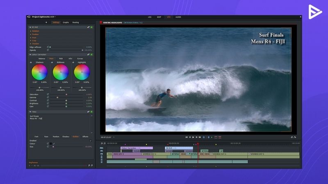Click the Titles panel link settings icon

click(x=88, y=112)
